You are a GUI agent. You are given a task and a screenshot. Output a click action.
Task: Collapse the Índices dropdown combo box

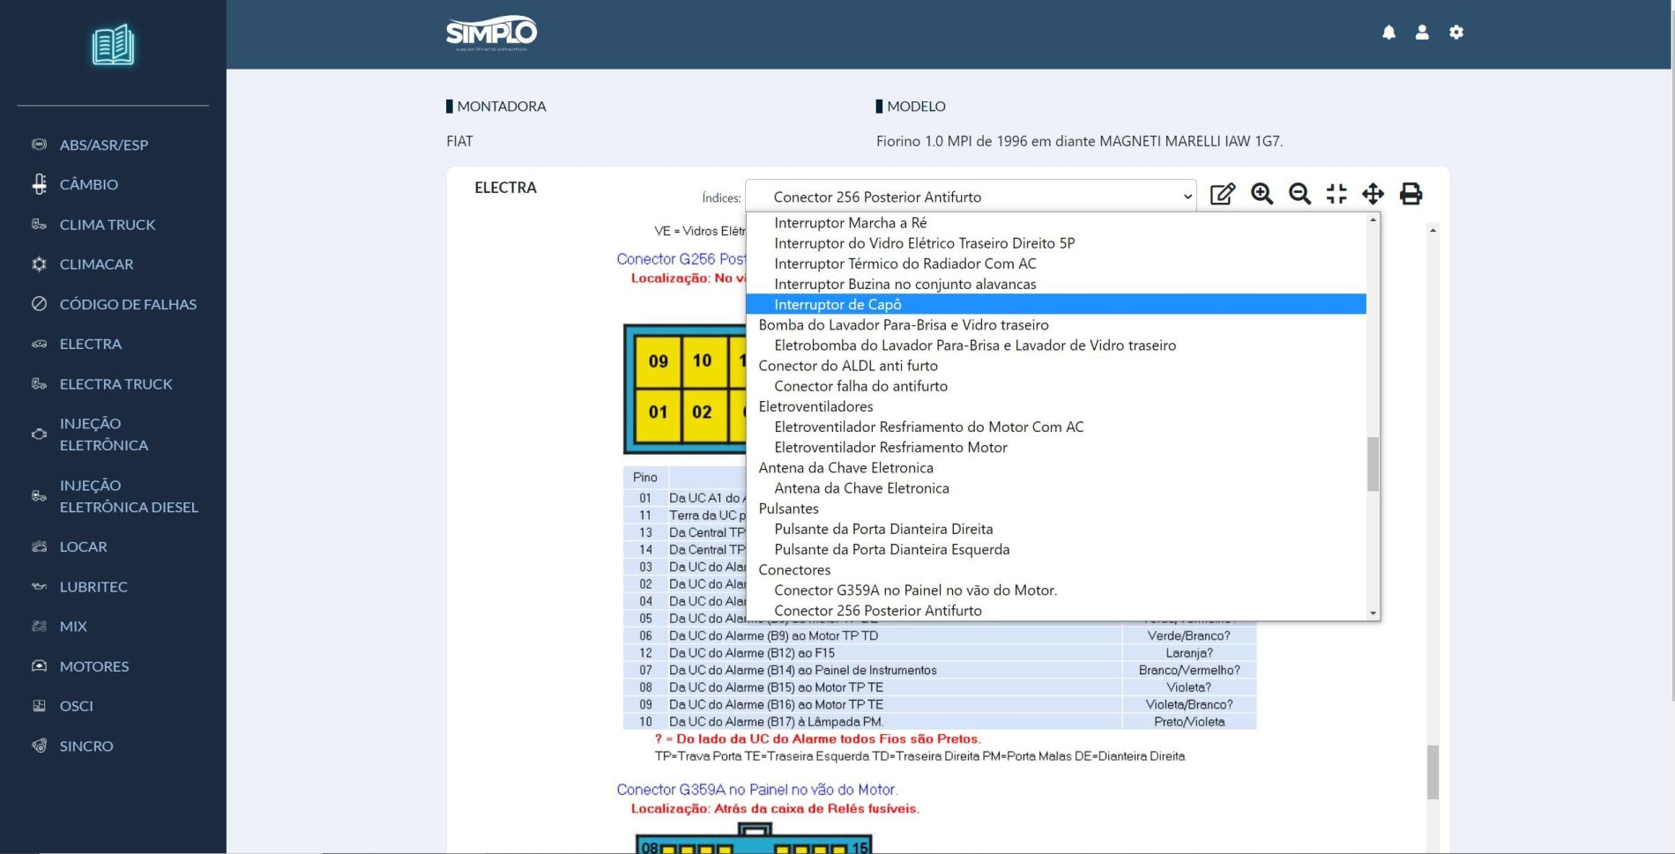click(970, 197)
